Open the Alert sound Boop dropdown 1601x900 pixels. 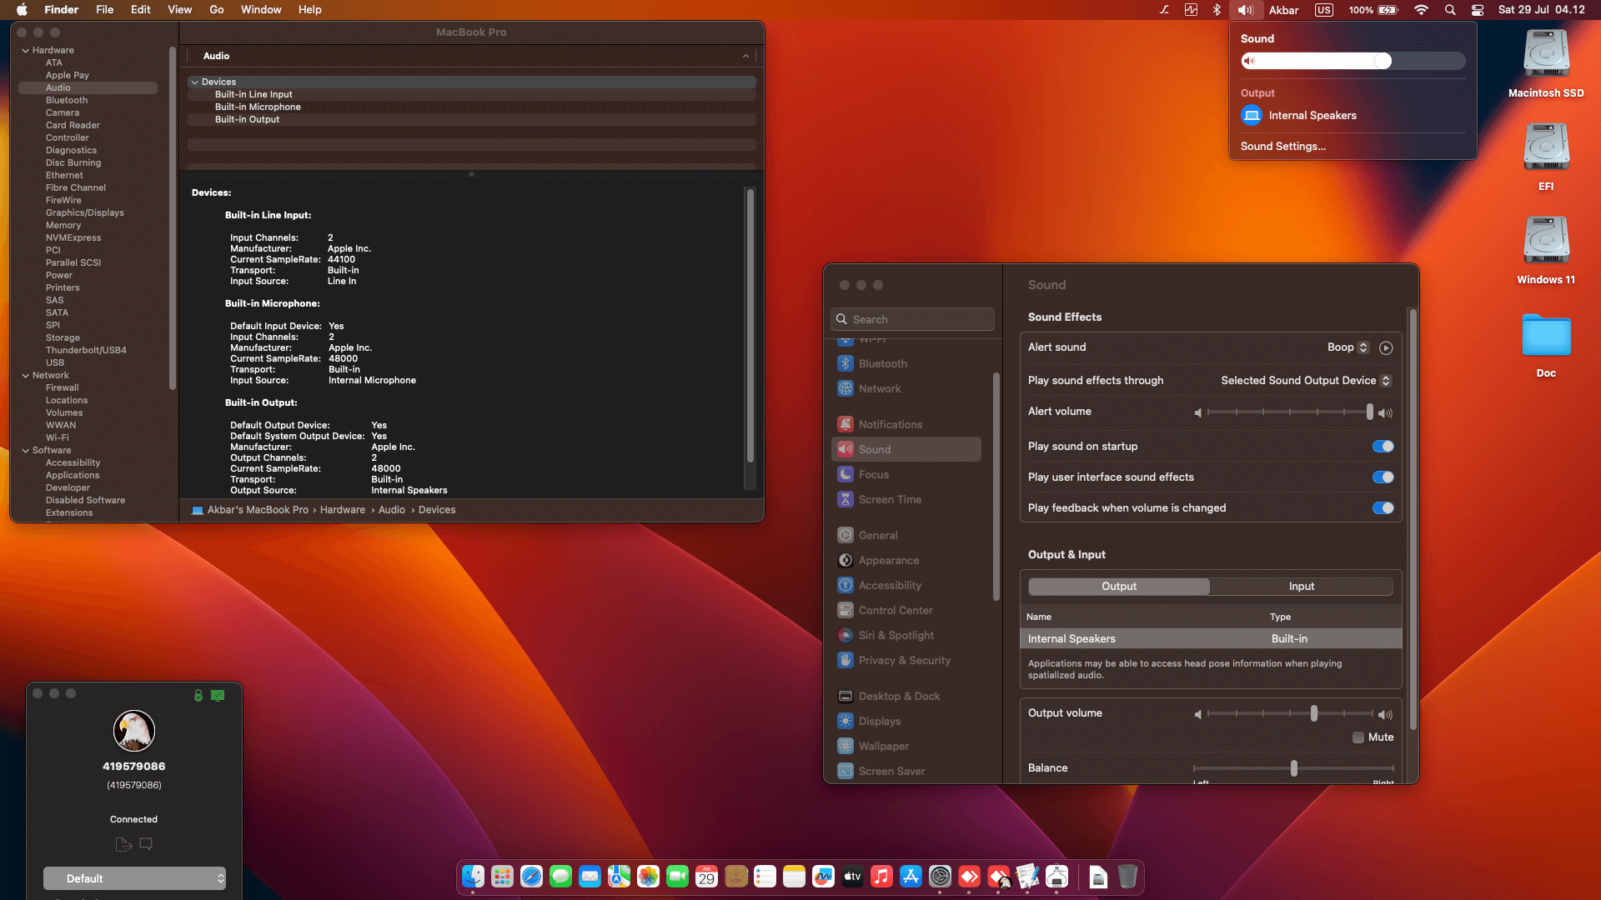[x=1346, y=347]
